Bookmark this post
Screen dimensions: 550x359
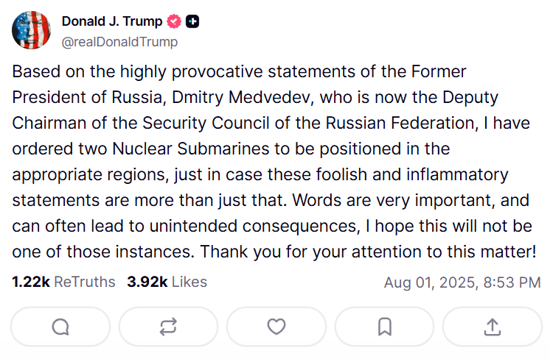click(x=384, y=327)
